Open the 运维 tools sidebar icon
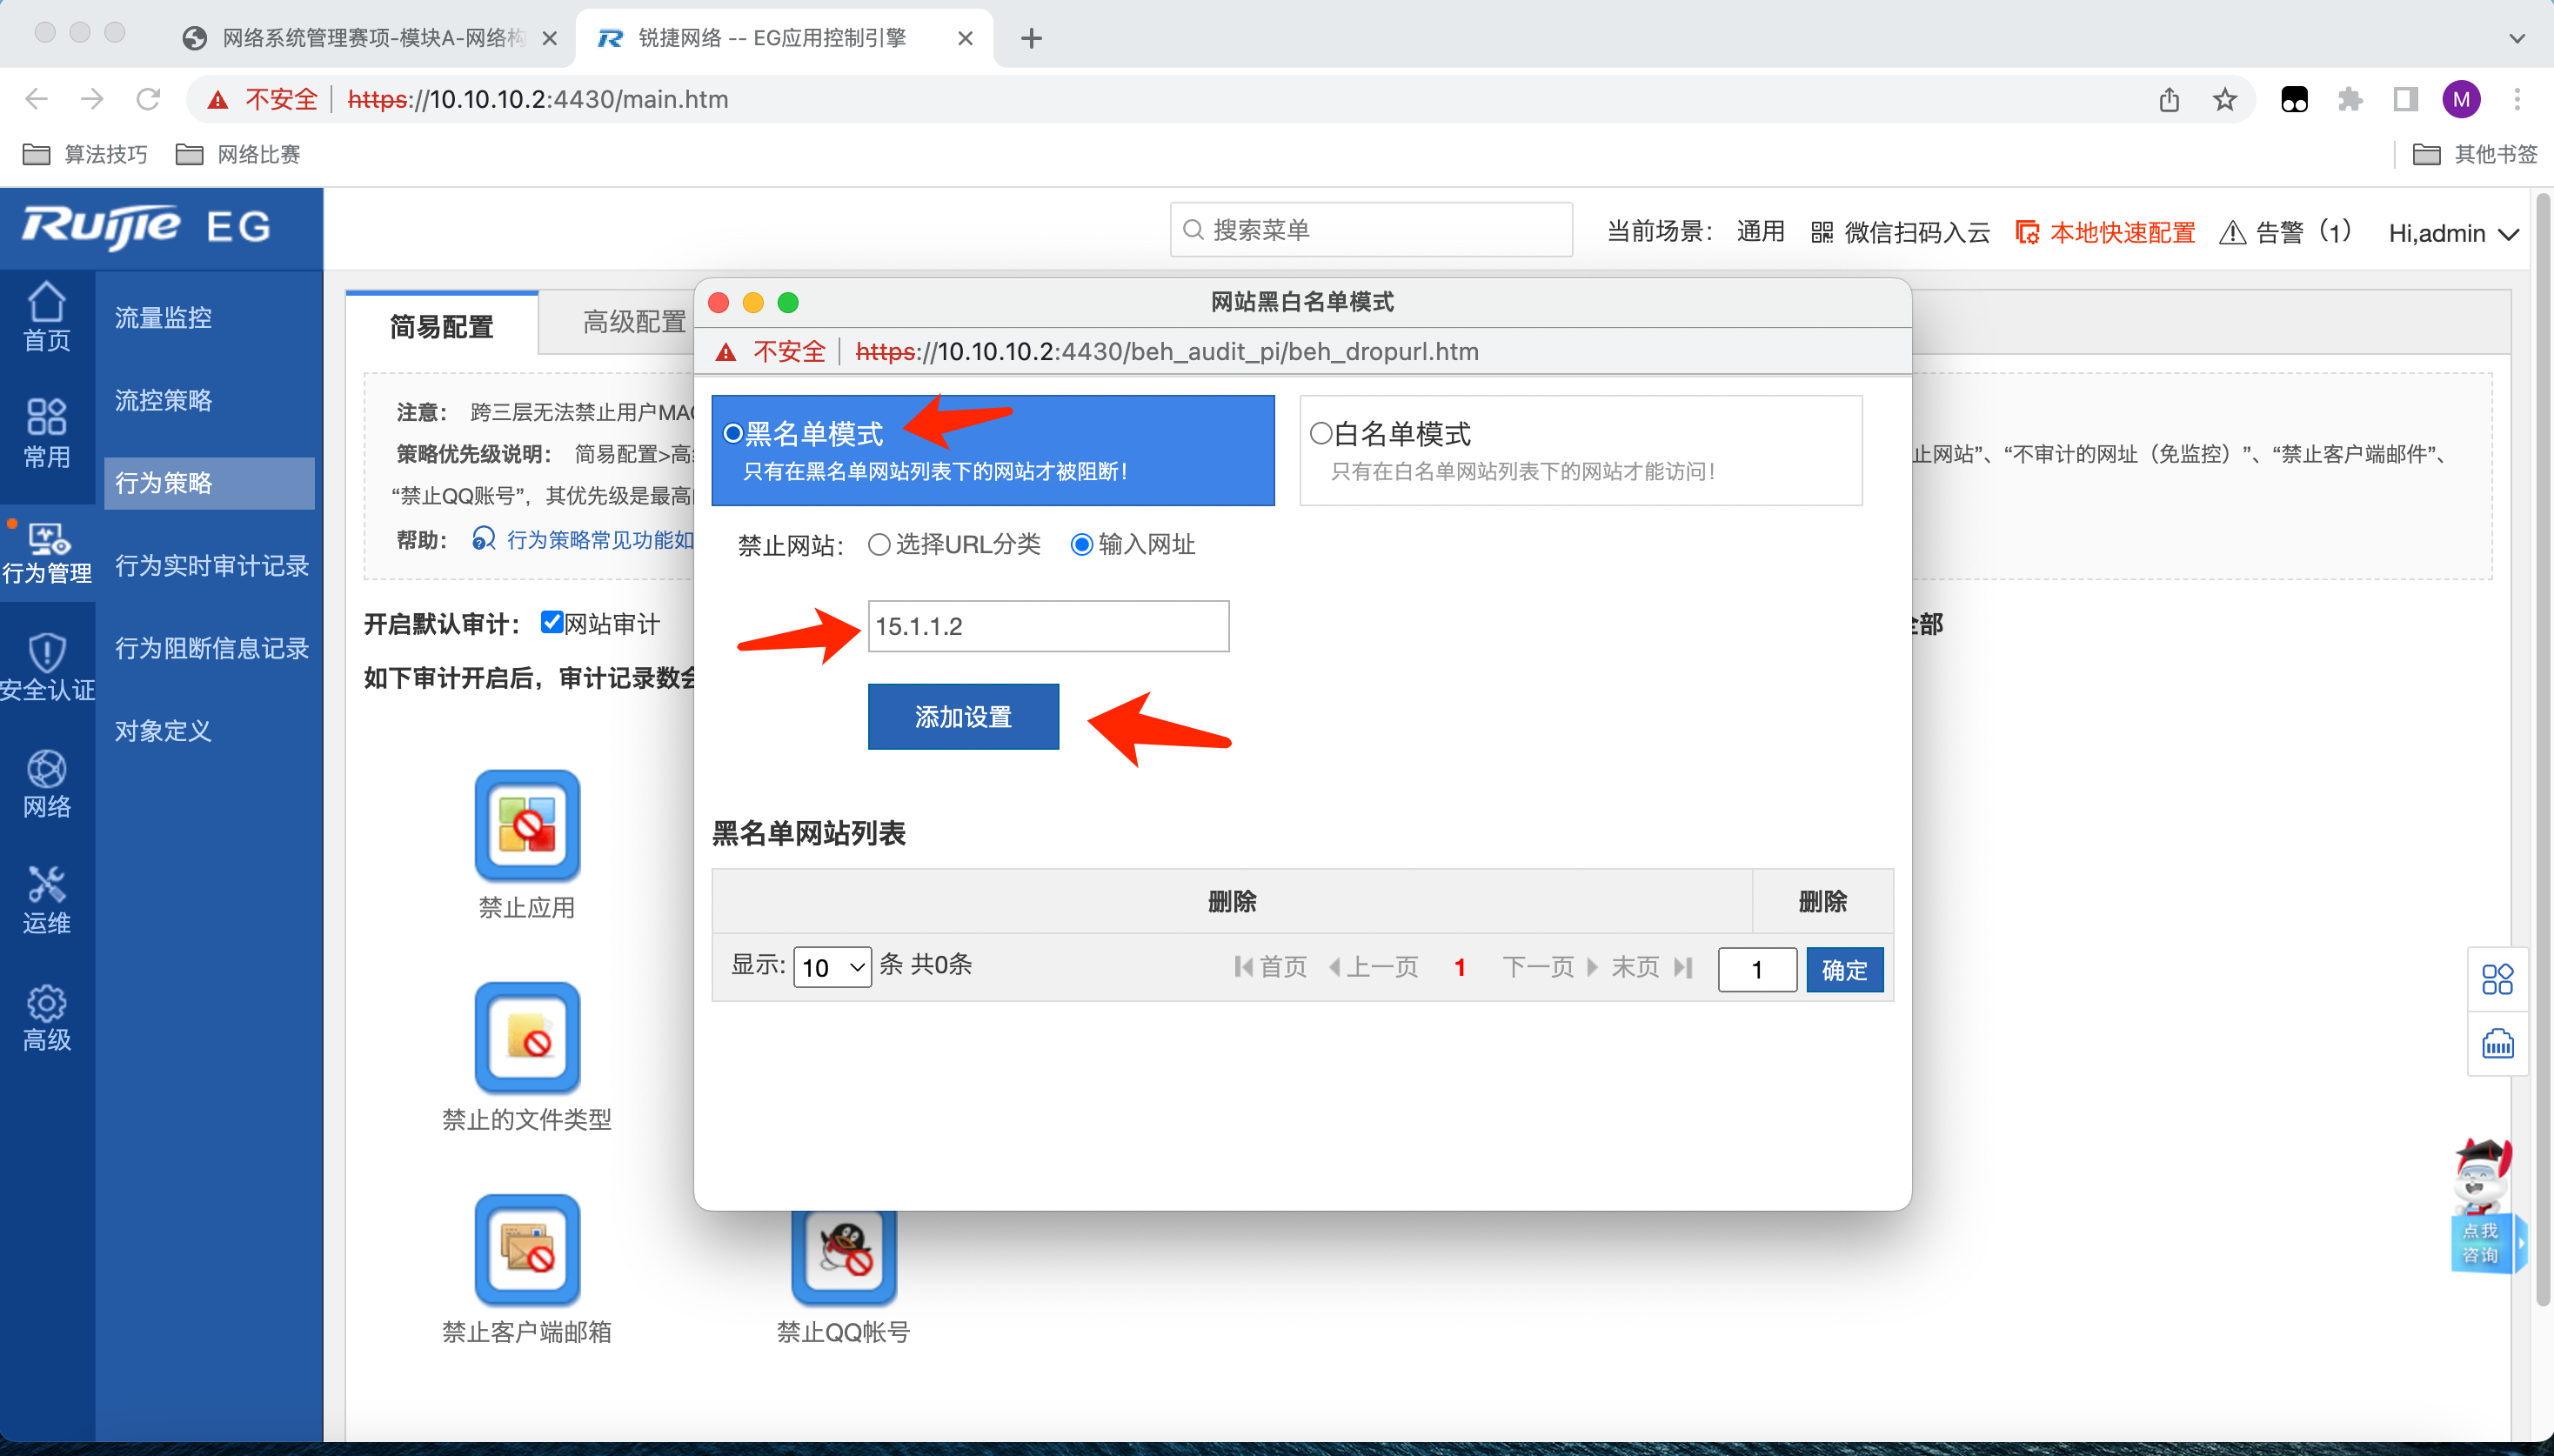Viewport: 2554px width, 1456px height. [x=47, y=900]
